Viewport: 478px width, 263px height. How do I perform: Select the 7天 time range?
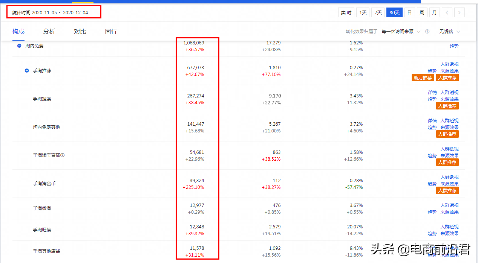(378, 12)
